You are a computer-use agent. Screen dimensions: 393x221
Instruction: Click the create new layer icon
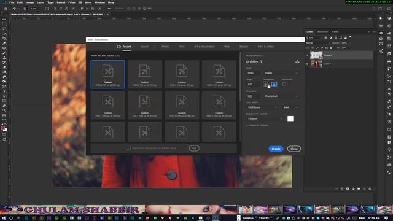364,188
